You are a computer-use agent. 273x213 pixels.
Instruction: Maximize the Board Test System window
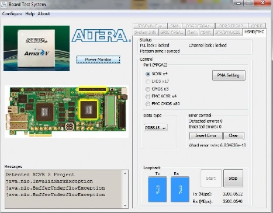point(248,3)
